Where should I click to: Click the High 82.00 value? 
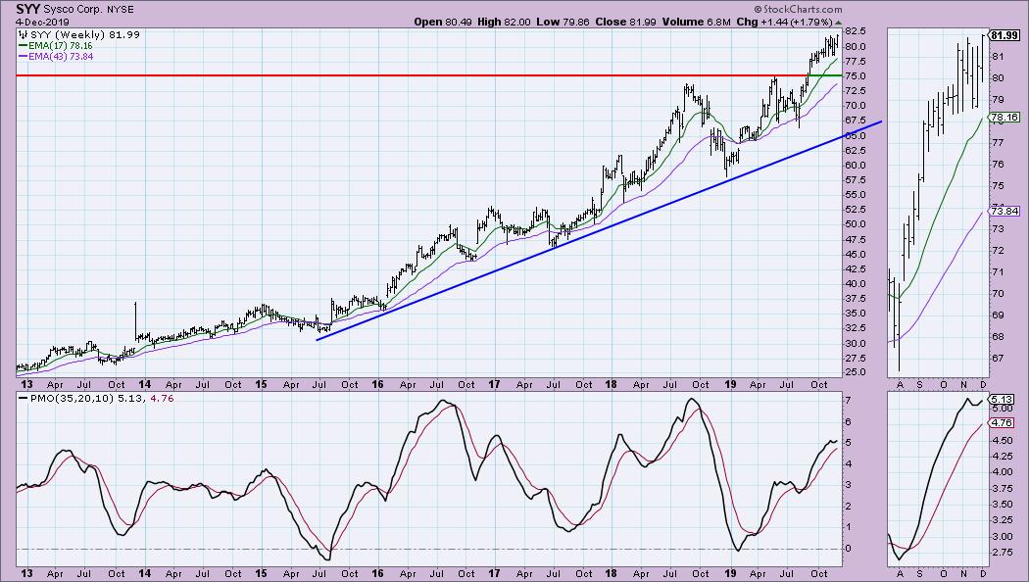point(504,22)
